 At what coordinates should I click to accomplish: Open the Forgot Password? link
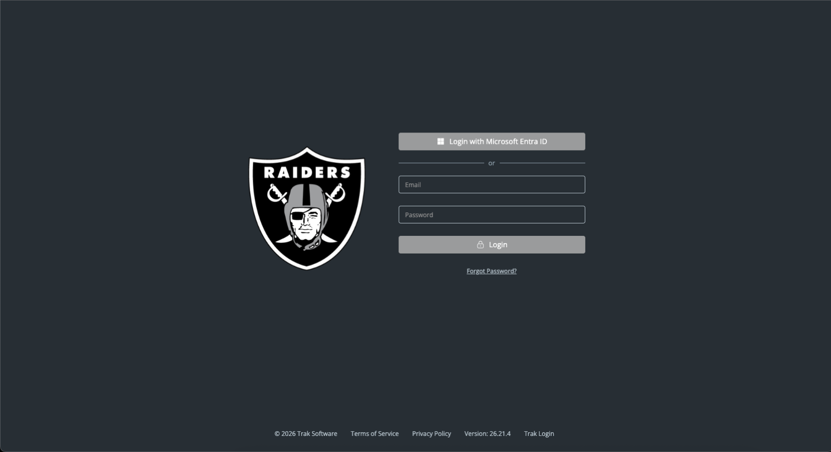click(x=491, y=271)
